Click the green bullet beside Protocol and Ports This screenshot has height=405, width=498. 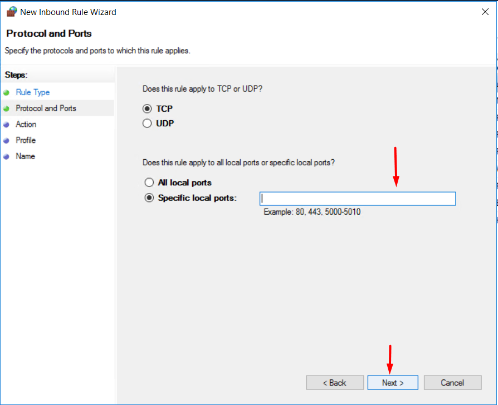pos(7,109)
